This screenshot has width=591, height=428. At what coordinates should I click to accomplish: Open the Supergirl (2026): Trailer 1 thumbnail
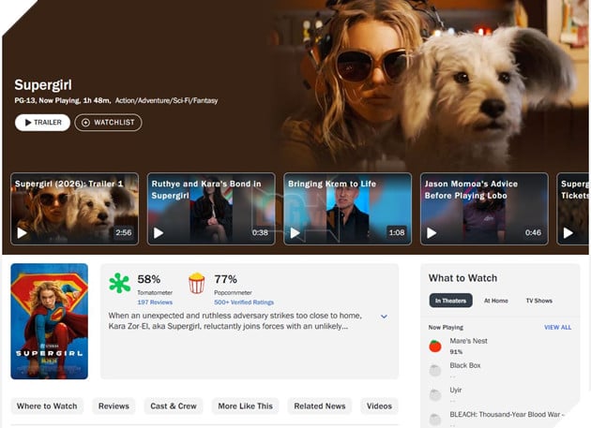pos(75,209)
